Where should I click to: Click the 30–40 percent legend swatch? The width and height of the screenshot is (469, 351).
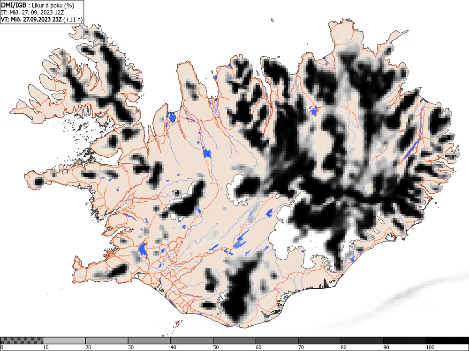coord(149,341)
